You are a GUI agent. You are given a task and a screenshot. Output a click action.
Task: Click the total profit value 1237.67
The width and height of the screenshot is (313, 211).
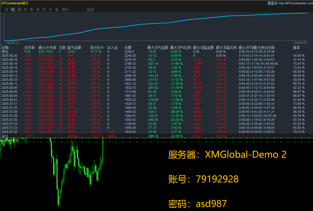(73, 136)
